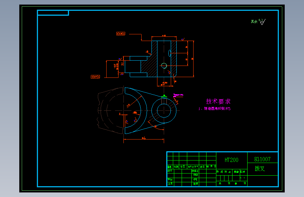Select the 年月日 header cell

tap(211, 167)
